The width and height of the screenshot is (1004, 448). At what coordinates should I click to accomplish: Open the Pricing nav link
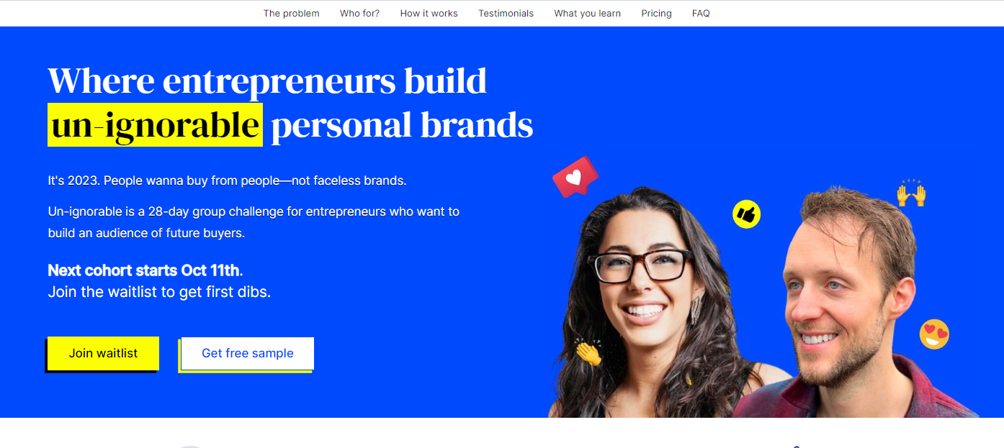pos(657,13)
